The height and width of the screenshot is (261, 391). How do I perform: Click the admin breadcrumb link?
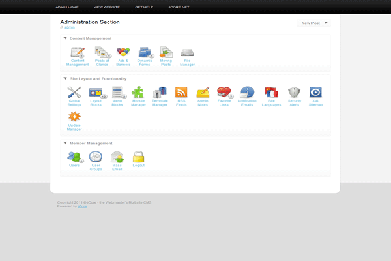point(69,27)
